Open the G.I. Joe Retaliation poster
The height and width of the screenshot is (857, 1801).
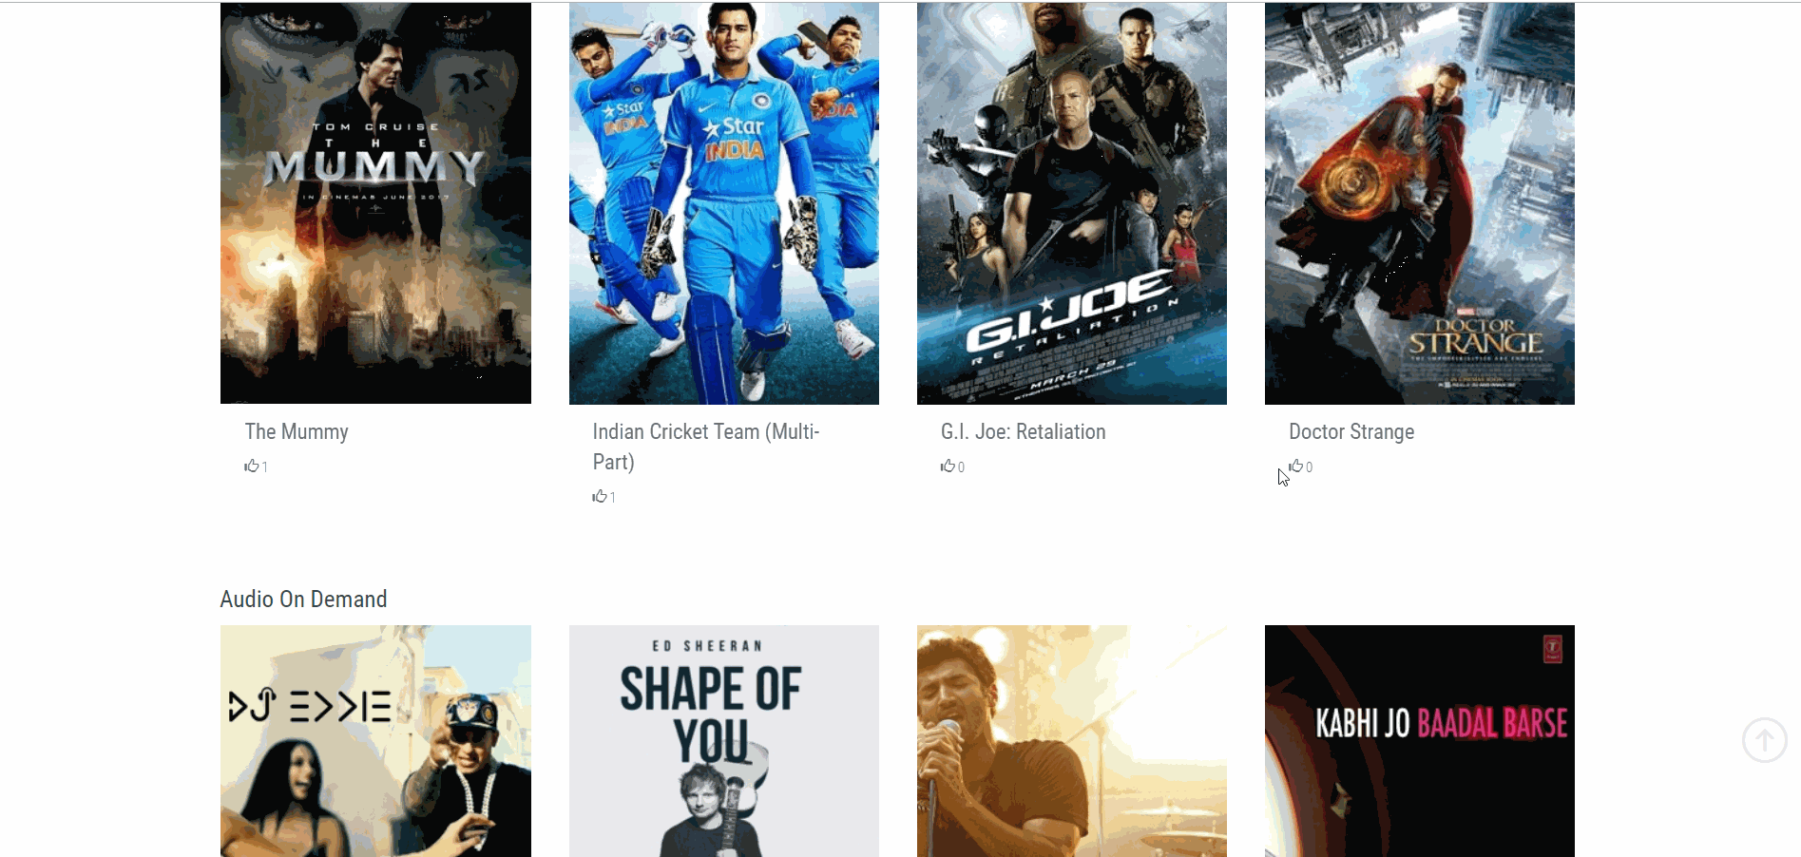[1072, 203]
